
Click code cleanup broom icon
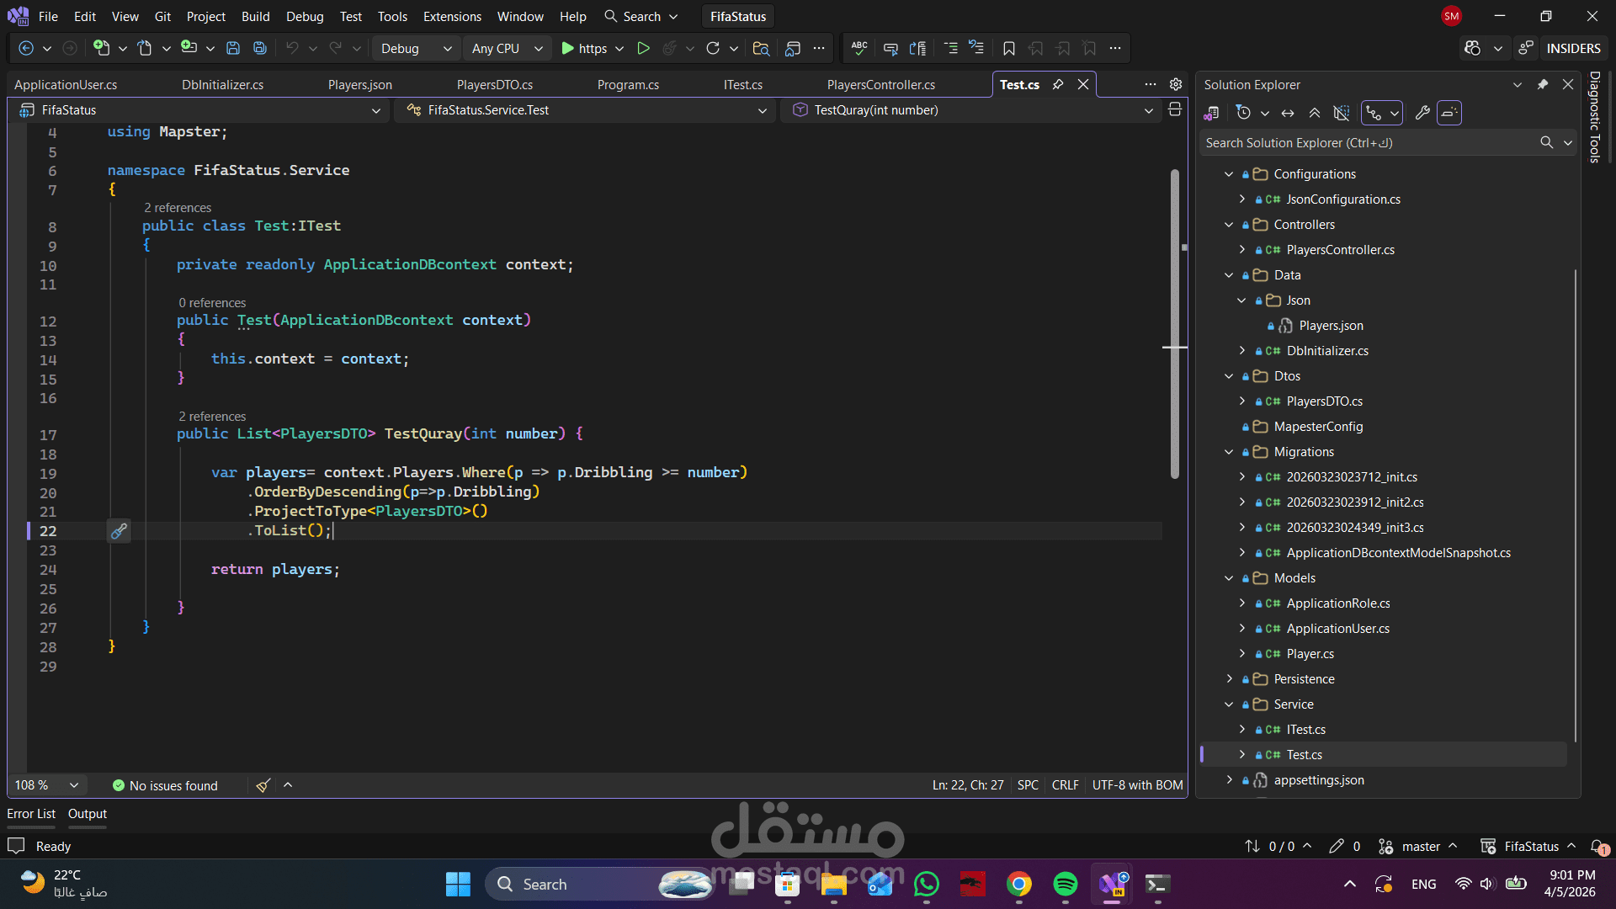(263, 785)
